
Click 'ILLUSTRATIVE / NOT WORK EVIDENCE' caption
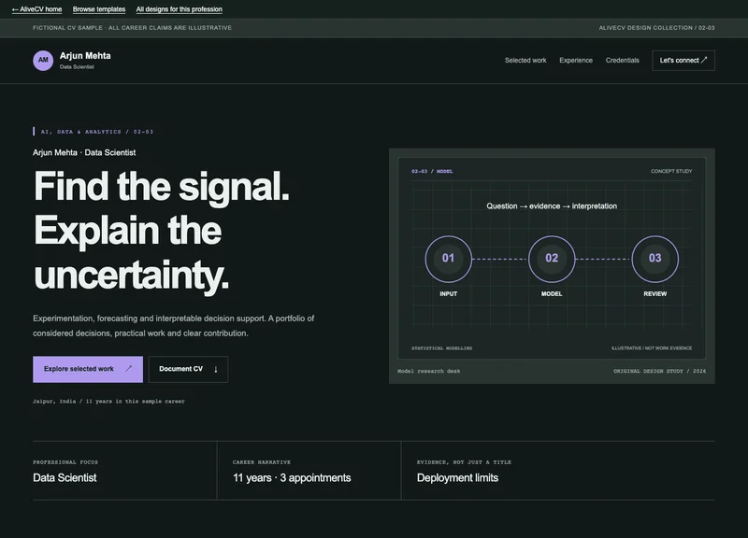tap(652, 348)
